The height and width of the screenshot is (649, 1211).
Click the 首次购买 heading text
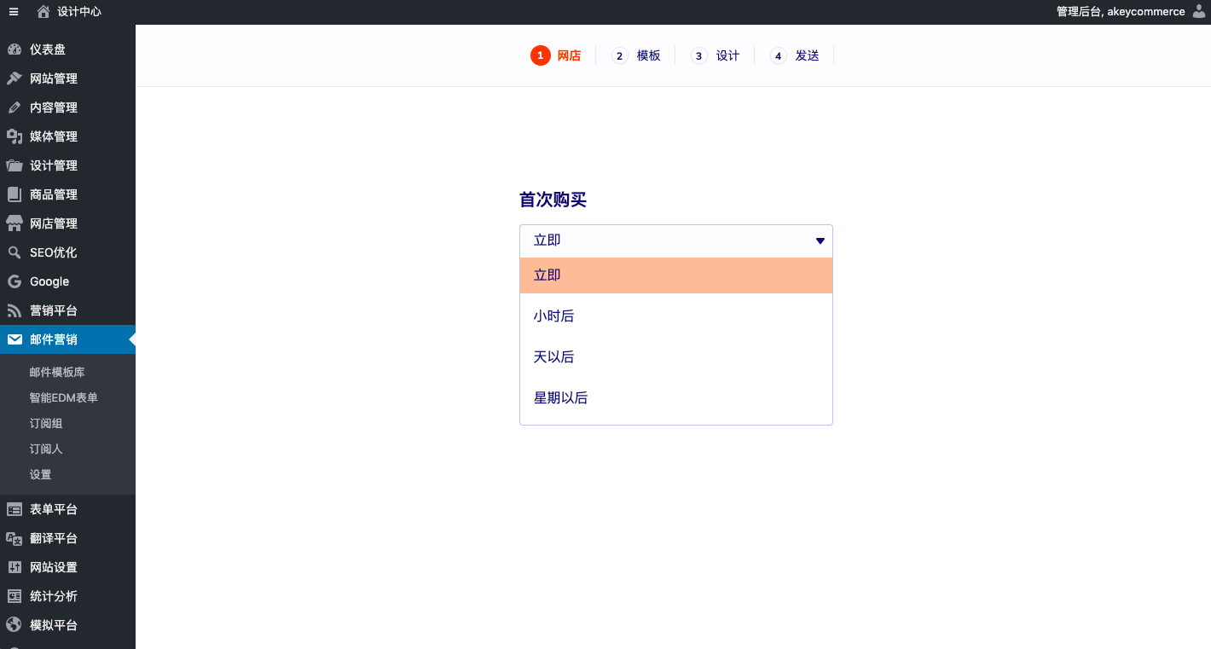click(553, 200)
